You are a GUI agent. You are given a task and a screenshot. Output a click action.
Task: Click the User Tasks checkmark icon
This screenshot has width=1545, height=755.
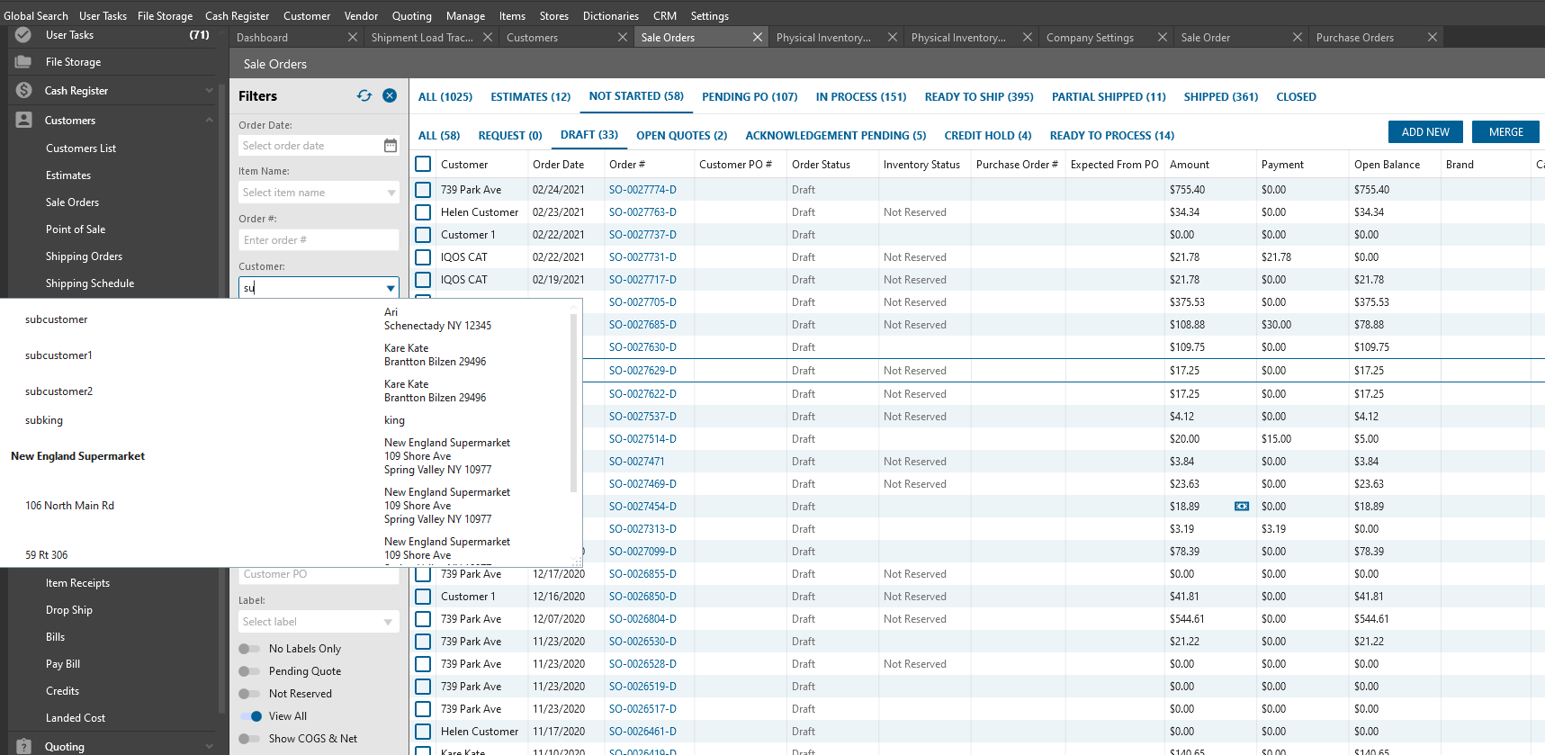pyautogui.click(x=23, y=35)
